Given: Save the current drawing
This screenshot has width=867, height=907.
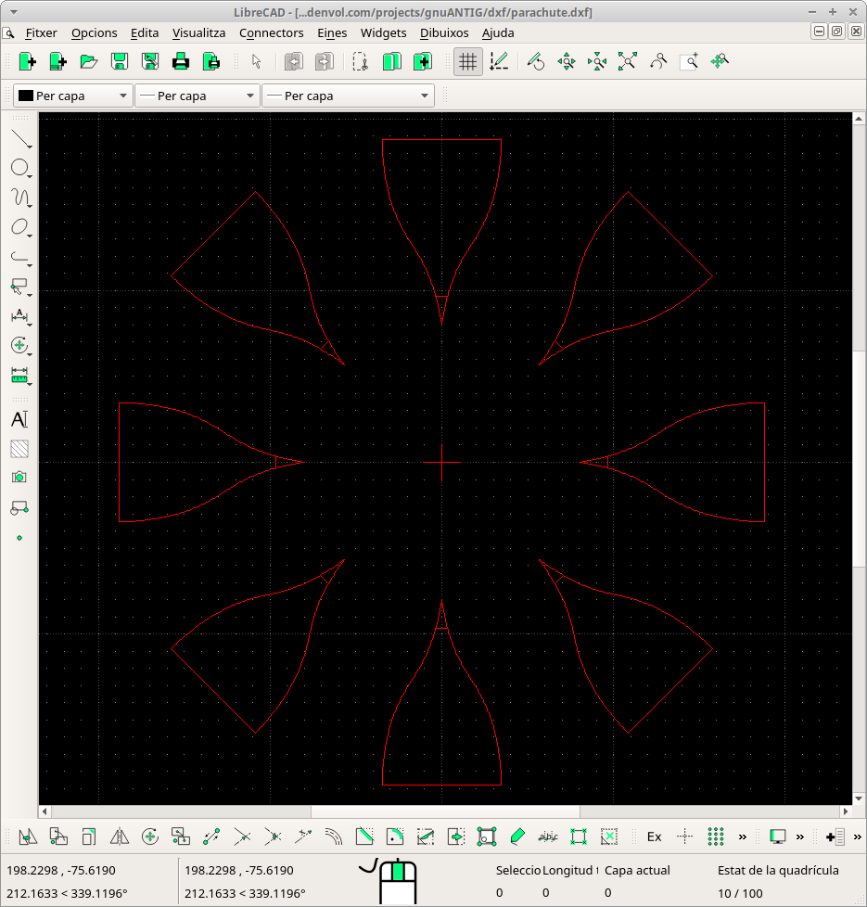Looking at the screenshot, I should pyautogui.click(x=119, y=61).
